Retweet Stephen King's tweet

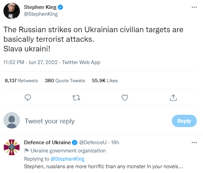(76, 98)
